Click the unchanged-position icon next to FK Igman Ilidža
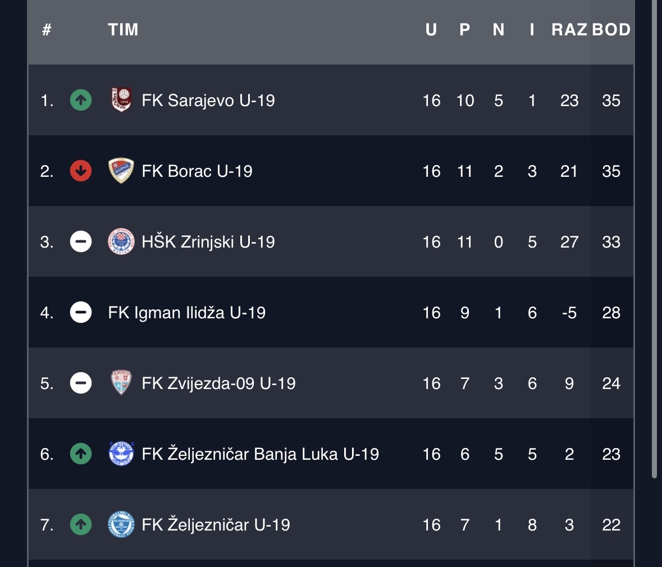Image resolution: width=662 pixels, height=567 pixels. 81,313
